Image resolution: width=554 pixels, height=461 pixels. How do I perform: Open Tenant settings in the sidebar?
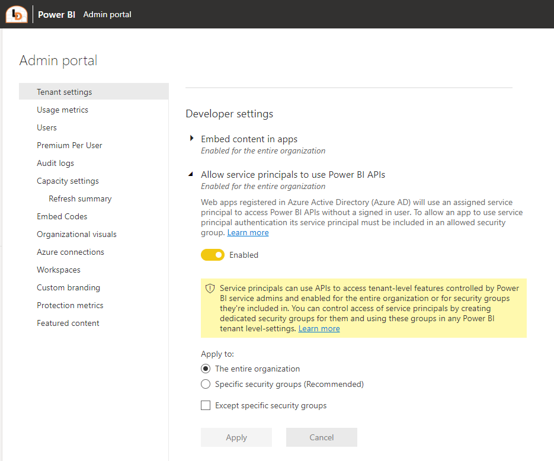point(65,92)
